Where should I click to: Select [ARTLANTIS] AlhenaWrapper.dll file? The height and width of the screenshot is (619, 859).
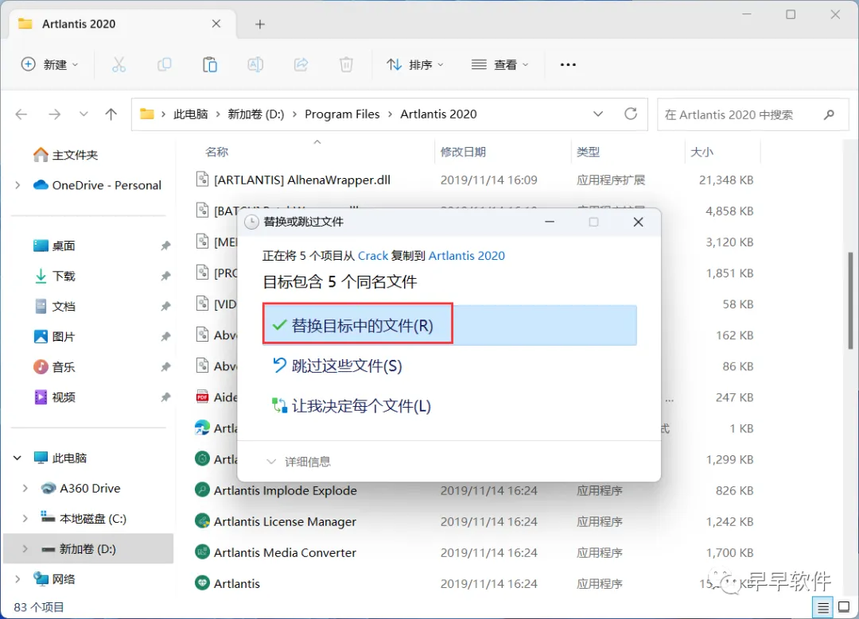pyautogui.click(x=302, y=180)
